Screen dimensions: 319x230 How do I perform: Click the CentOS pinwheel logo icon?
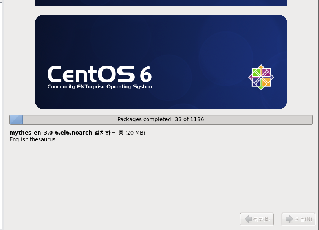tap(261, 77)
